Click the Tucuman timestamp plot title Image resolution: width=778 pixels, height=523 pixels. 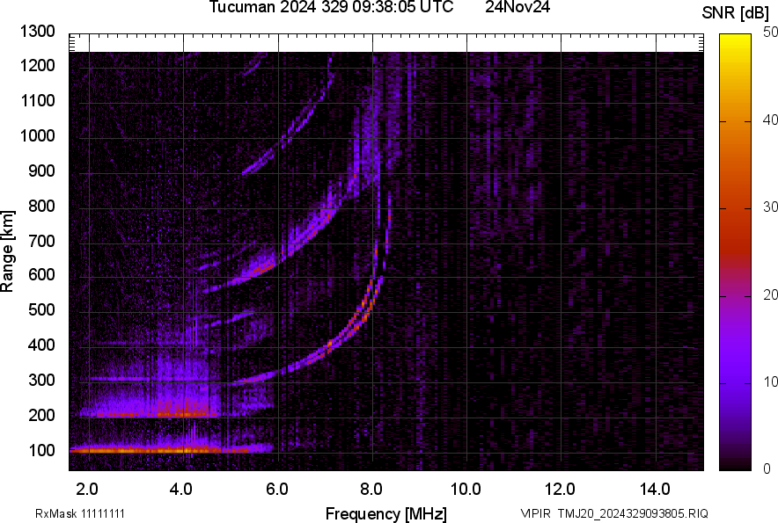tap(332, 8)
